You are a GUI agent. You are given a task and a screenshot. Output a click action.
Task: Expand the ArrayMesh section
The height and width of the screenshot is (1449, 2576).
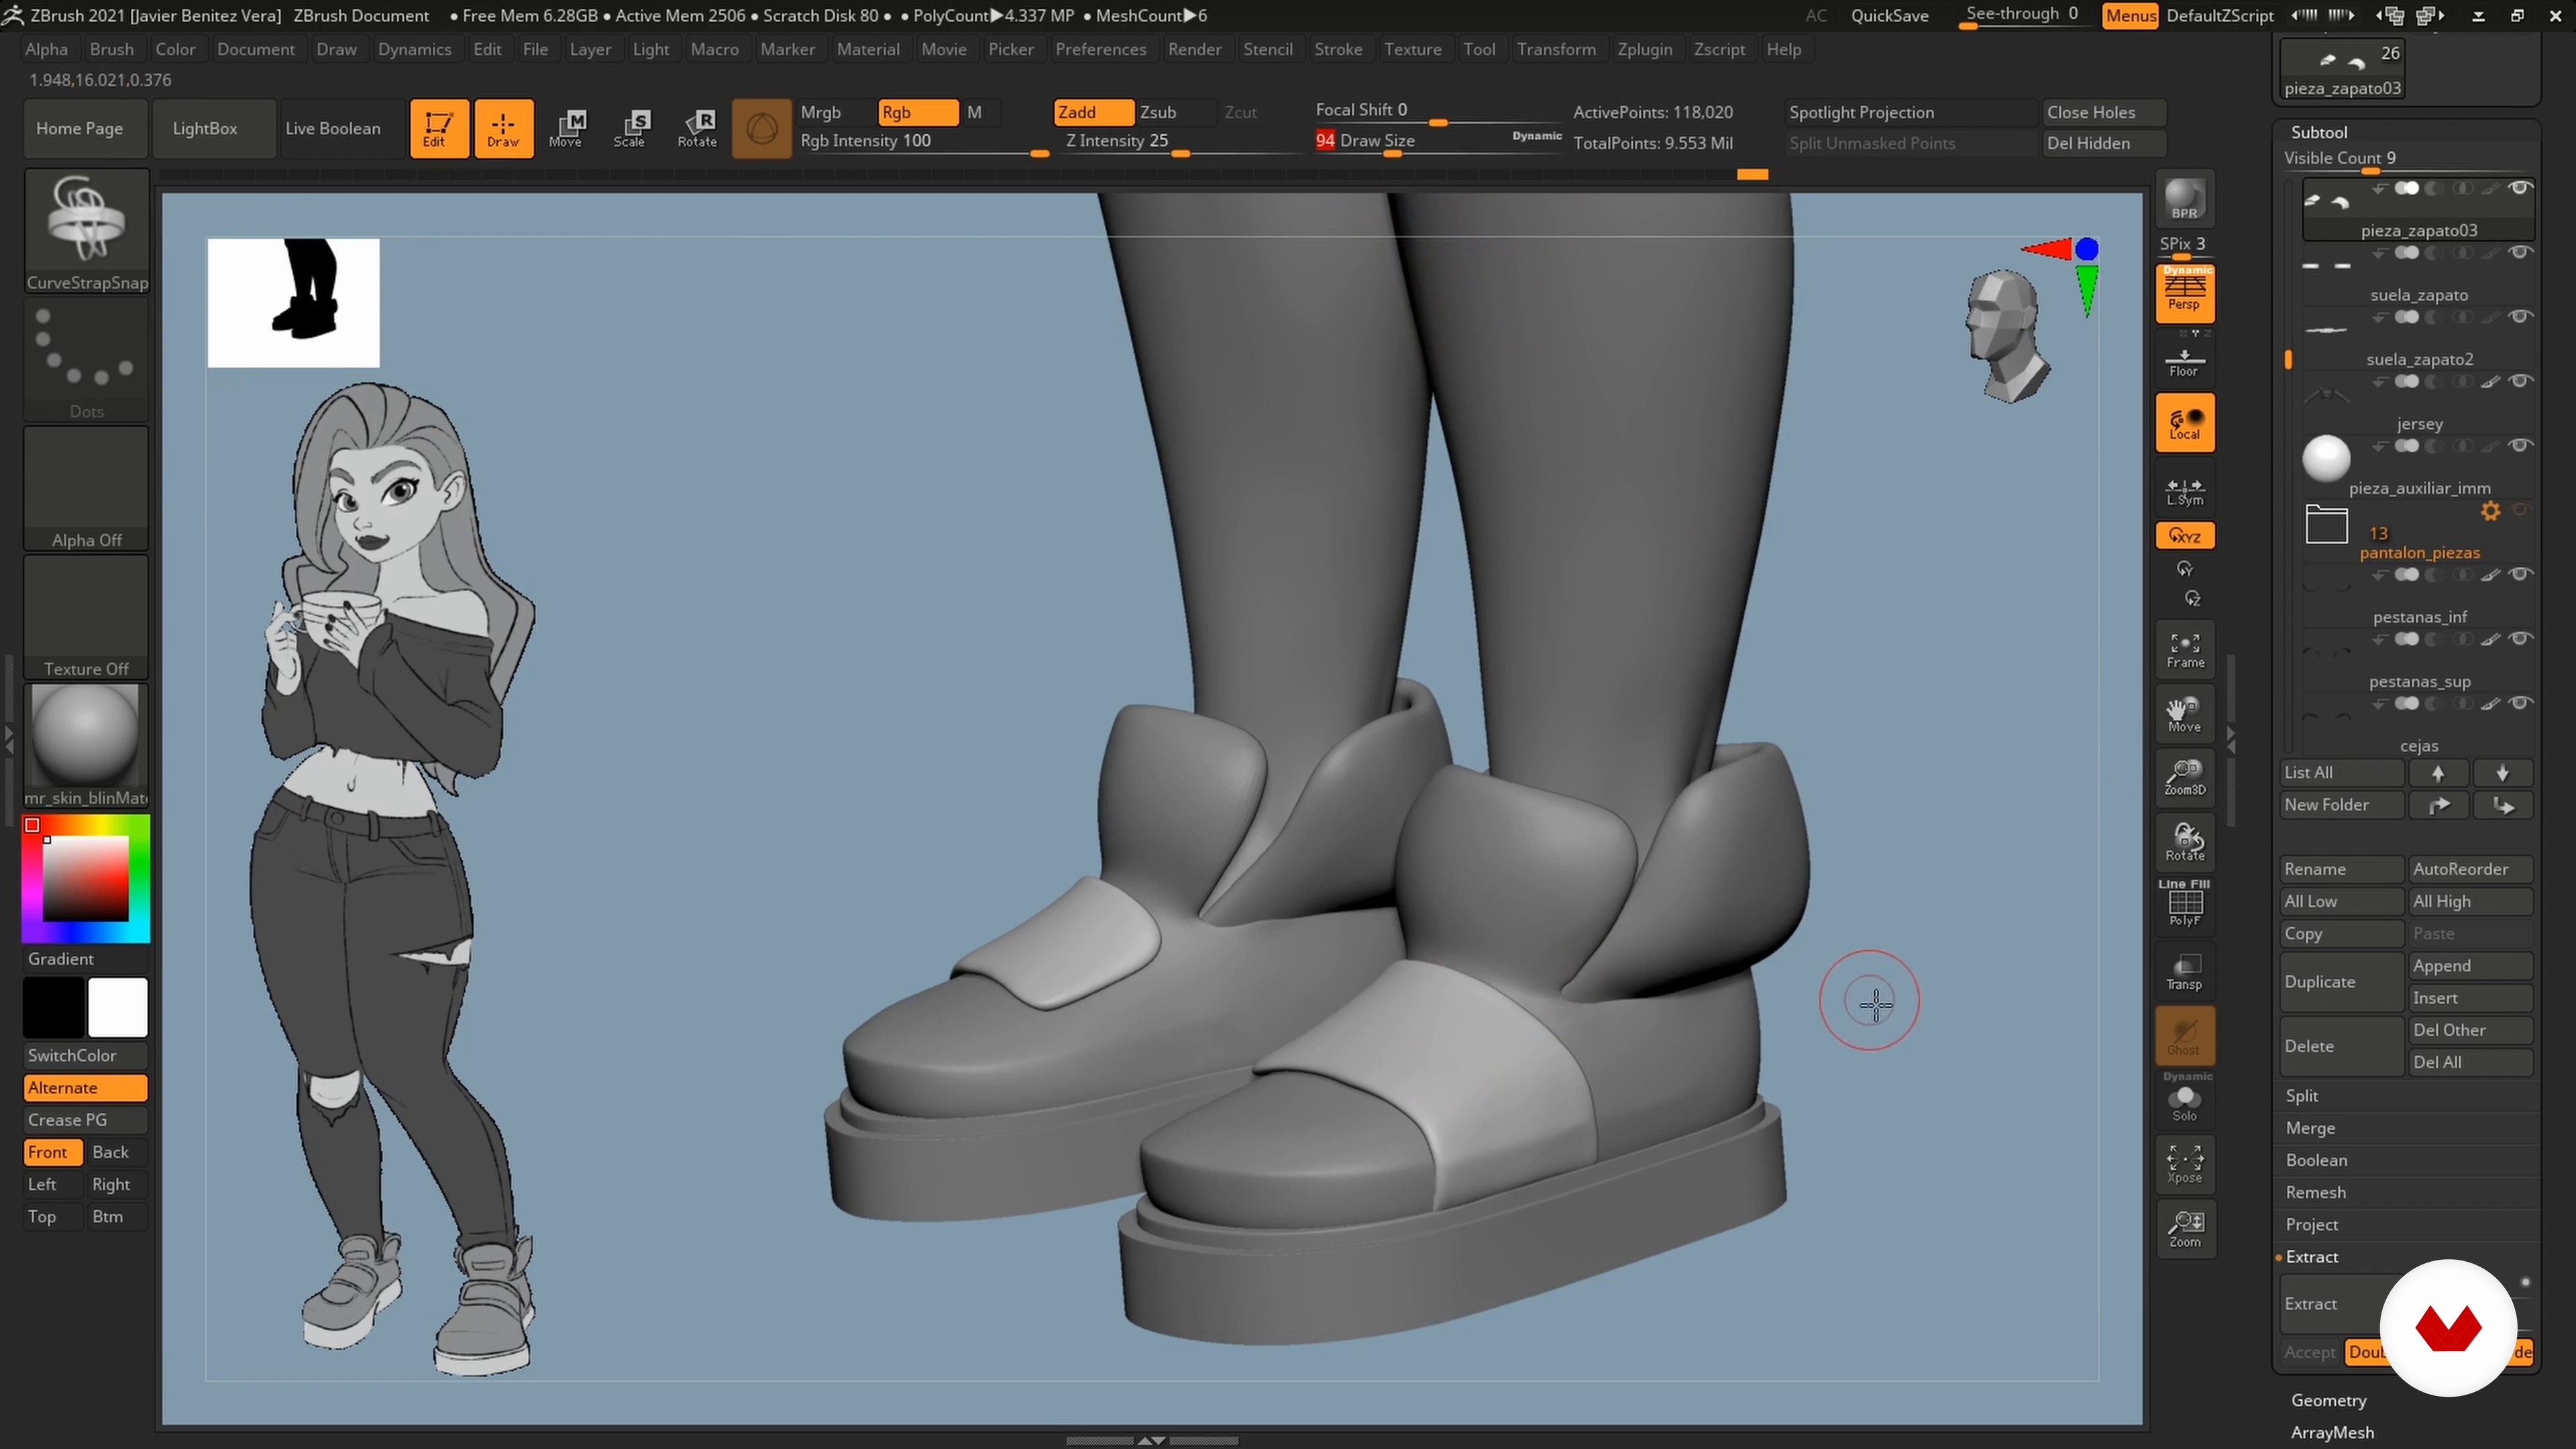2332,1432
